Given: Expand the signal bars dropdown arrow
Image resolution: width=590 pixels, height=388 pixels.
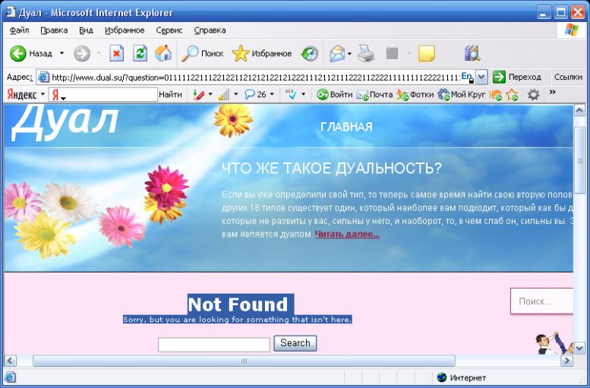Looking at the screenshot, I should [236, 94].
